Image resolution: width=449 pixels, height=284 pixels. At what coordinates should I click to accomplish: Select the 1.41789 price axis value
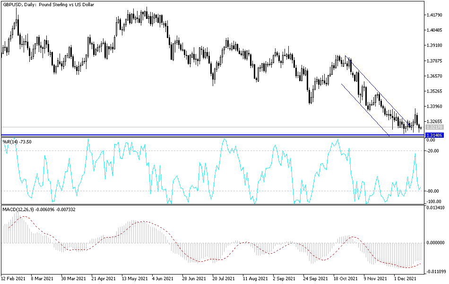pyautogui.click(x=434, y=14)
